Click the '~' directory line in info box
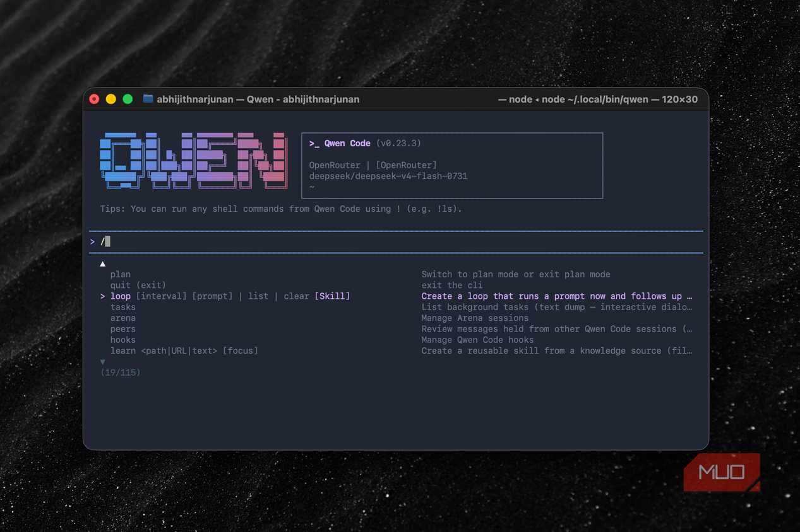800x532 pixels. pyautogui.click(x=312, y=187)
